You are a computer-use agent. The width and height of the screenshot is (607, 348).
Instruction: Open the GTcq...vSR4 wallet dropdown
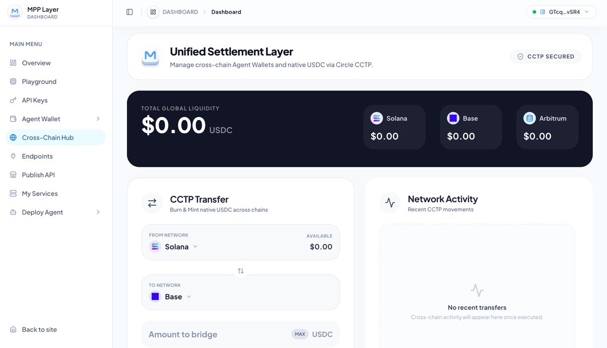tap(561, 12)
